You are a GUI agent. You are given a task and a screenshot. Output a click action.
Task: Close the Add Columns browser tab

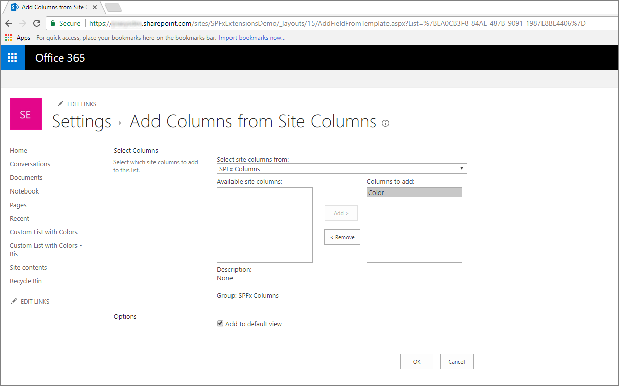pos(95,7)
